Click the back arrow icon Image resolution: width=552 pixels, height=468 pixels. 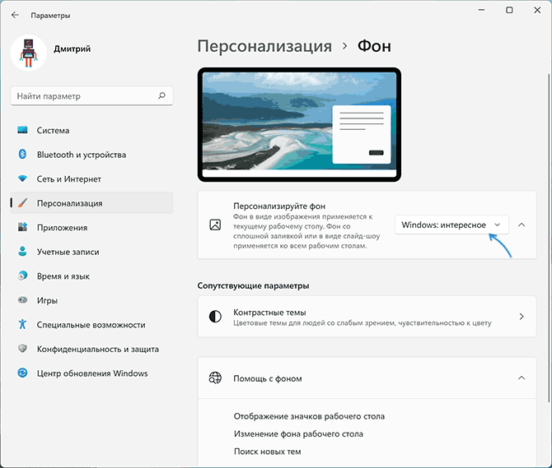pyautogui.click(x=15, y=15)
